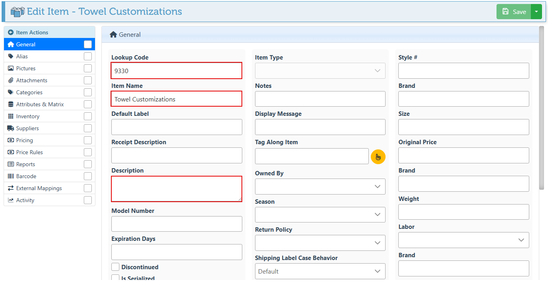Click the Item Actions back arrow icon

click(x=11, y=32)
